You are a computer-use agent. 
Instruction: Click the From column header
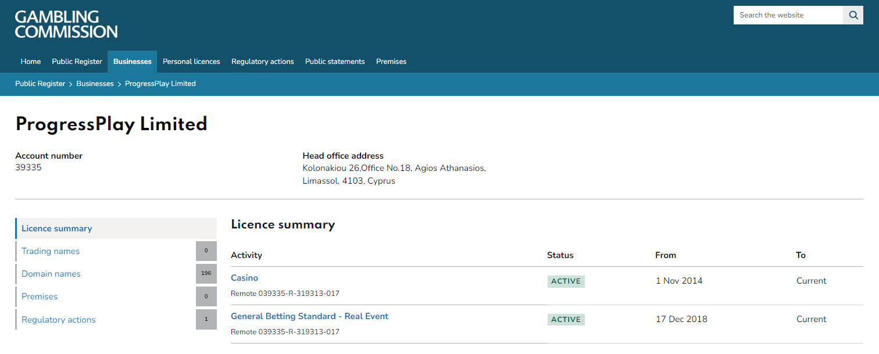(666, 255)
